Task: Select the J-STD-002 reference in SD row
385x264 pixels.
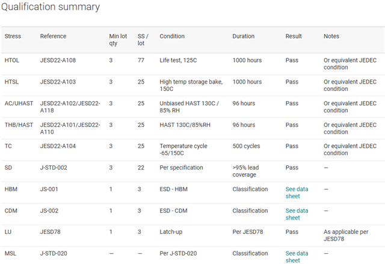Action: coord(54,168)
